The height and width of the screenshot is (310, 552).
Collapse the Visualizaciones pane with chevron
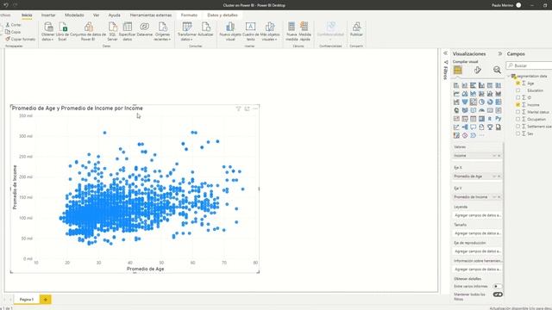tap(500, 53)
